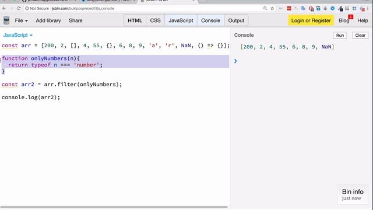373x210 pixels.
Task: Click the console prompt chevron
Action: pyautogui.click(x=235, y=61)
